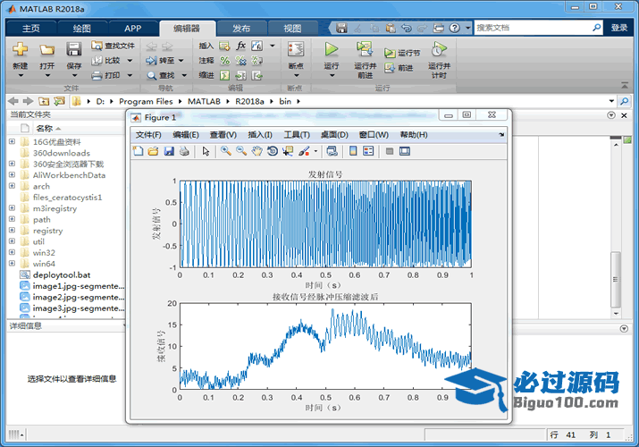Click the 运行并计时 (Run and Time) icon
The width and height of the screenshot is (639, 447).
coord(439,49)
